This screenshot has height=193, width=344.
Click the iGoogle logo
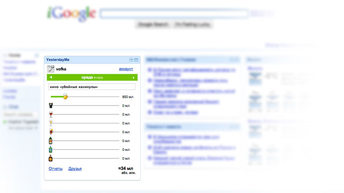point(71,14)
